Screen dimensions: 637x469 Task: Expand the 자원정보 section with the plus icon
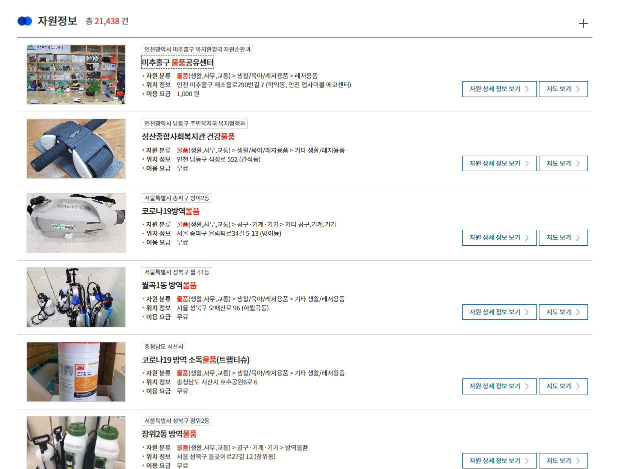583,24
